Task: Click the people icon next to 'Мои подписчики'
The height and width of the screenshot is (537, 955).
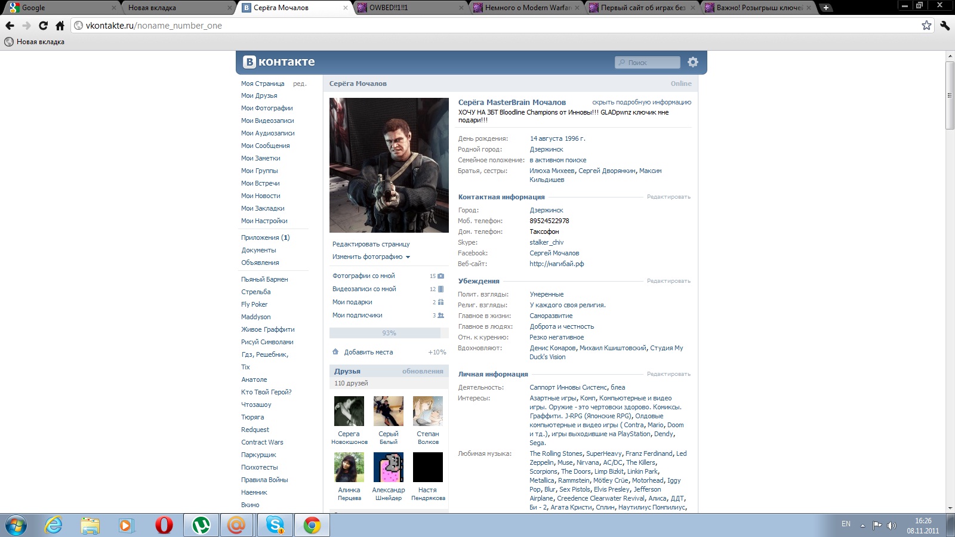Action: pos(440,316)
